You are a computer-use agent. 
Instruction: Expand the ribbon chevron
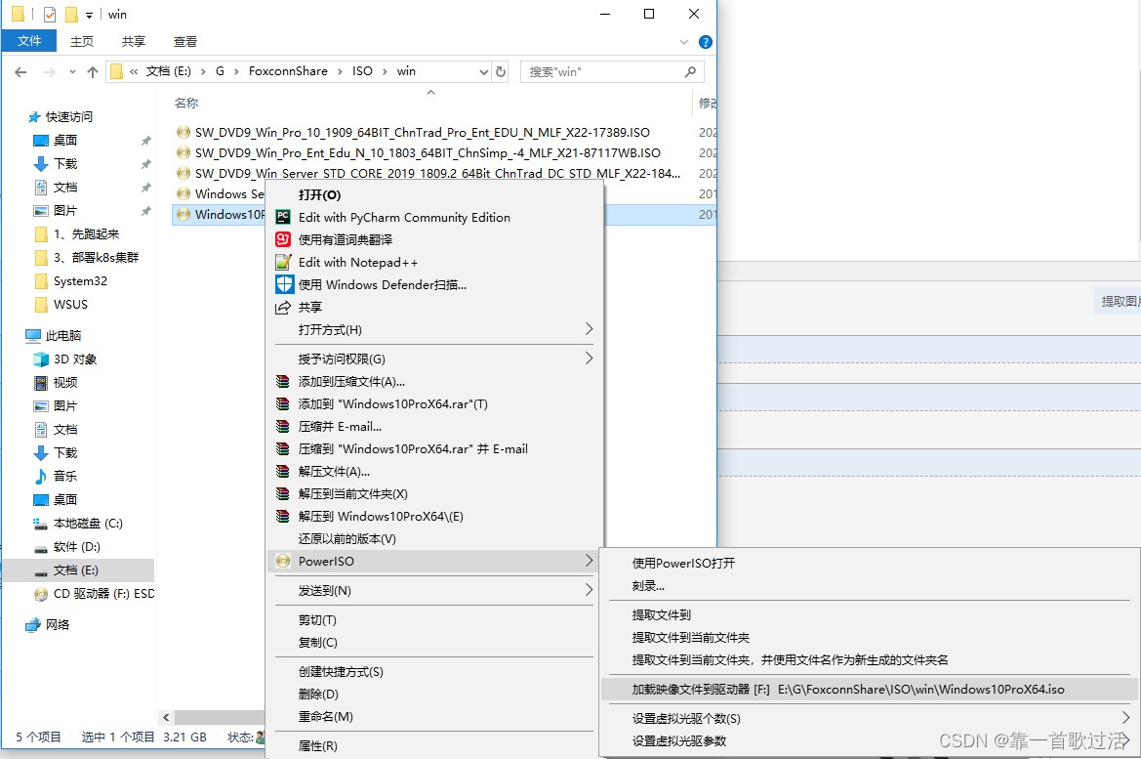pyautogui.click(x=684, y=42)
